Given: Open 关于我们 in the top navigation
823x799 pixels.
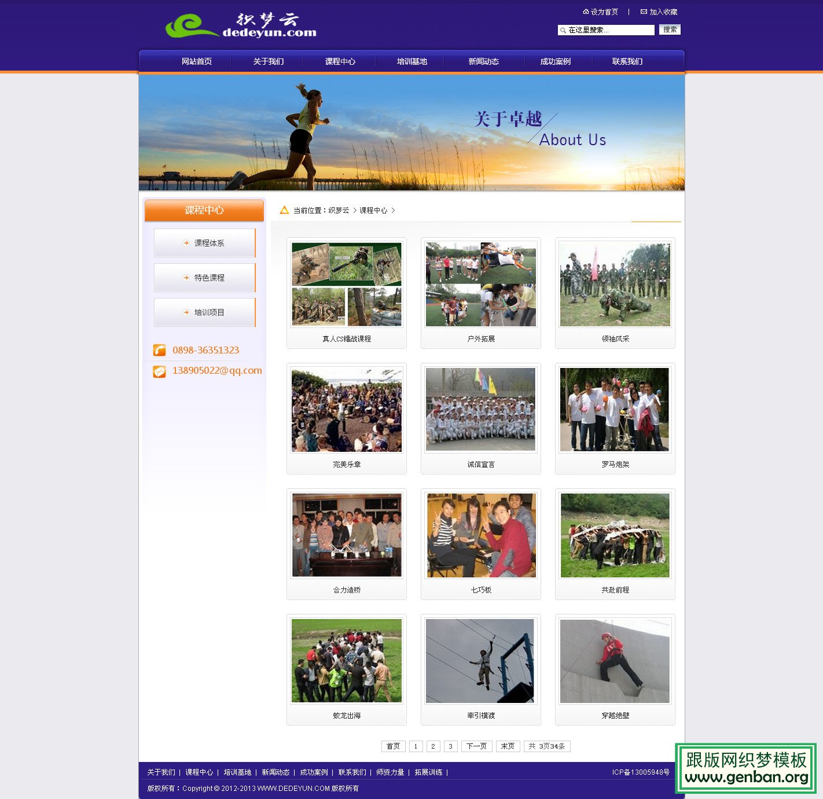Looking at the screenshot, I should click(x=268, y=61).
